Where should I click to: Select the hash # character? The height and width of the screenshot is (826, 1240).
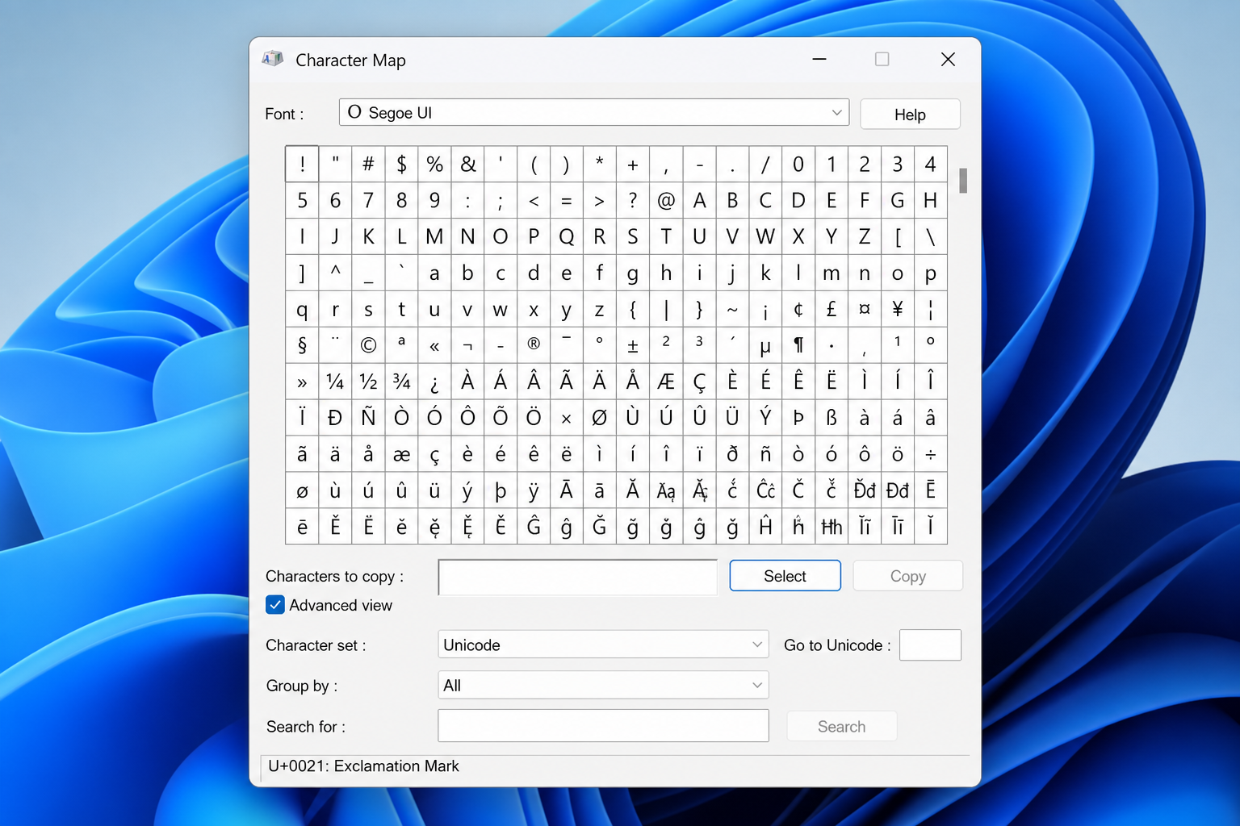(368, 165)
